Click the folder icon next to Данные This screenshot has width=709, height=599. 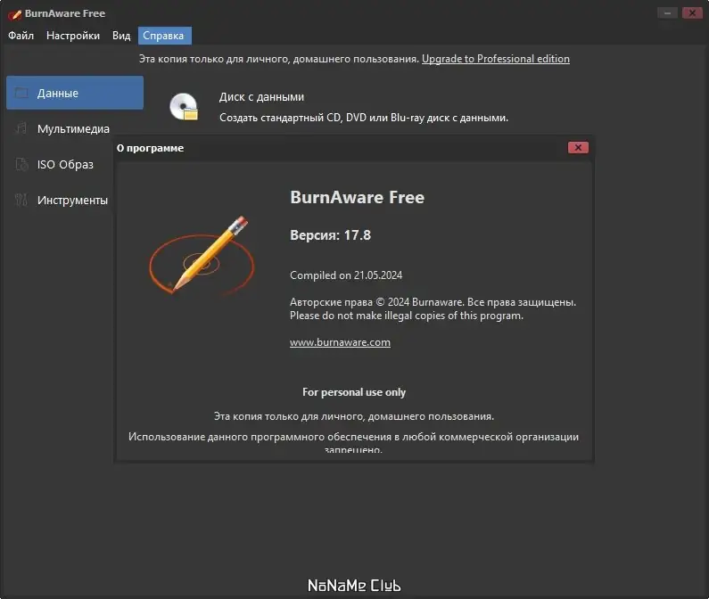coord(21,93)
